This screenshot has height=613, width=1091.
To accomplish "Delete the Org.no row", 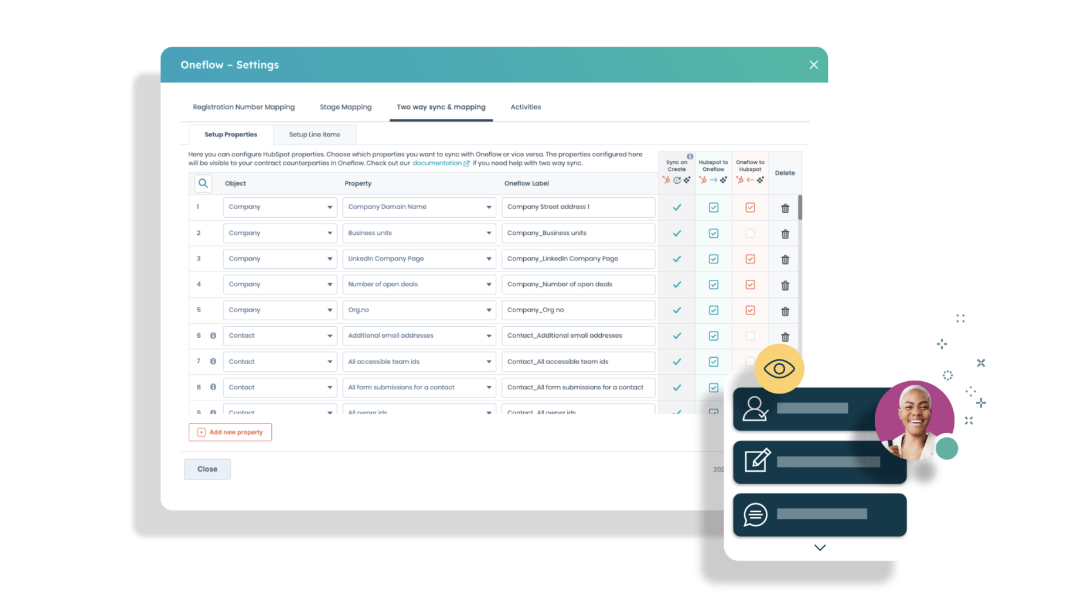I will click(785, 311).
